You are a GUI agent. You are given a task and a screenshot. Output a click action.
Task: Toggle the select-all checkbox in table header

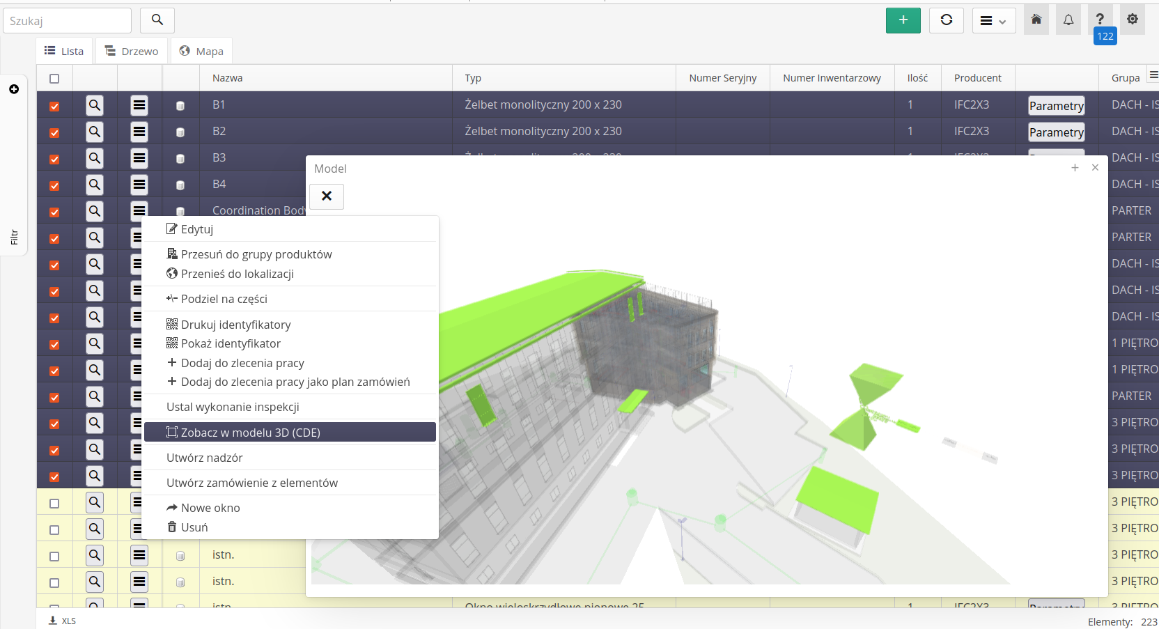click(54, 79)
